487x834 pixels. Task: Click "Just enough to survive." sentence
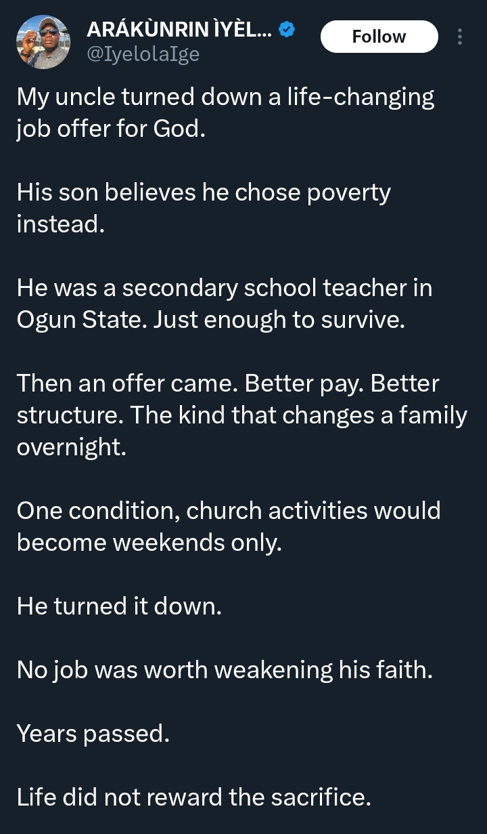click(279, 320)
